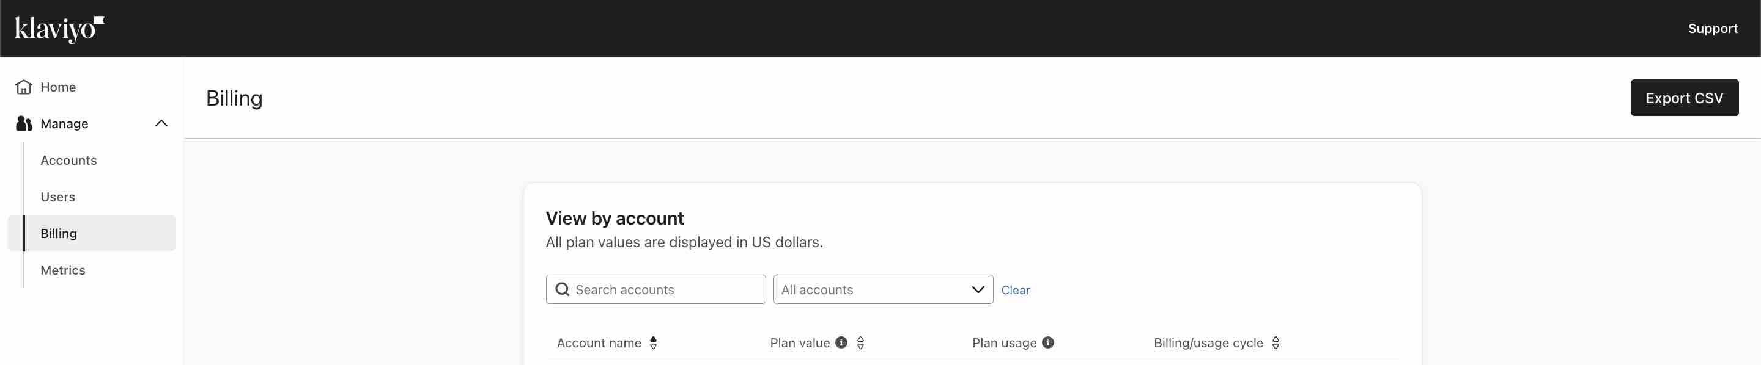1761x365 pixels.
Task: Select Billing in the sidebar
Action: point(59,234)
